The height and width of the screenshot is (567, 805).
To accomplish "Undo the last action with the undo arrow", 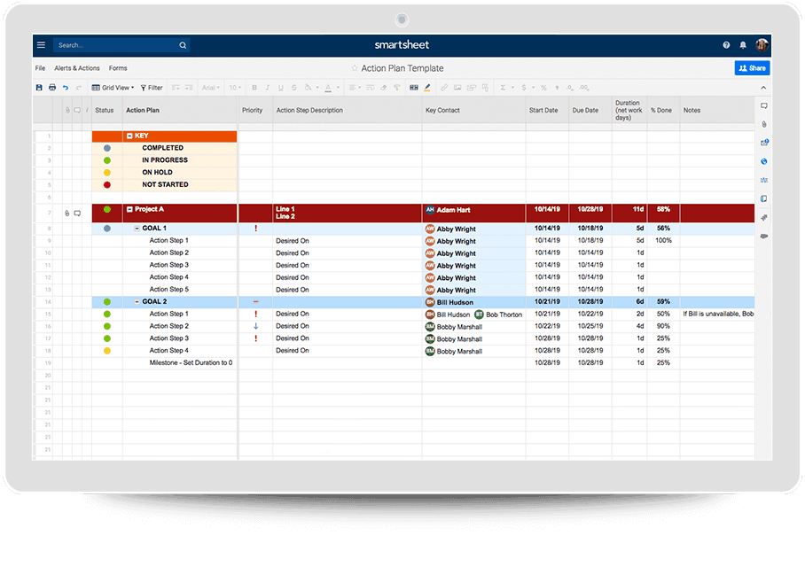I will pyautogui.click(x=66, y=88).
